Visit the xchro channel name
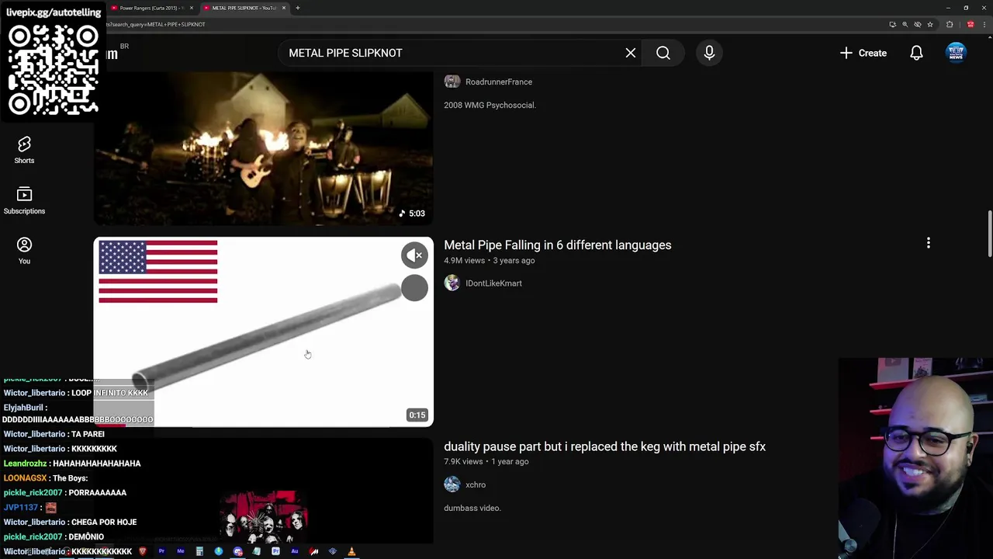Image resolution: width=993 pixels, height=559 pixels. [x=476, y=484]
